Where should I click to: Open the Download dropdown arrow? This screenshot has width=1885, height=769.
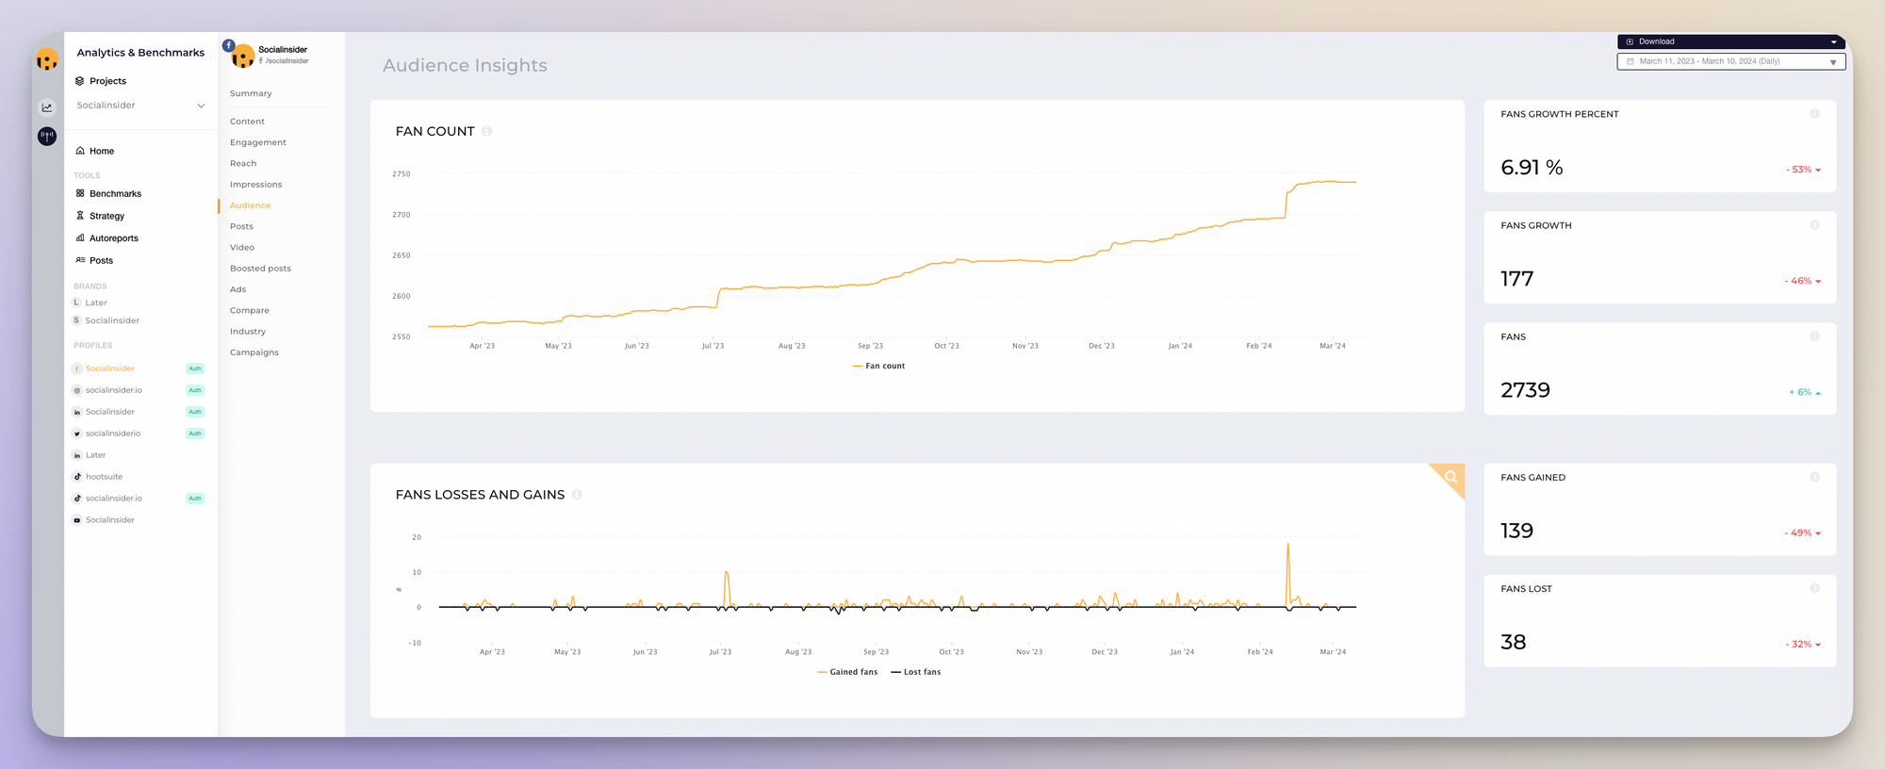[x=1833, y=41]
